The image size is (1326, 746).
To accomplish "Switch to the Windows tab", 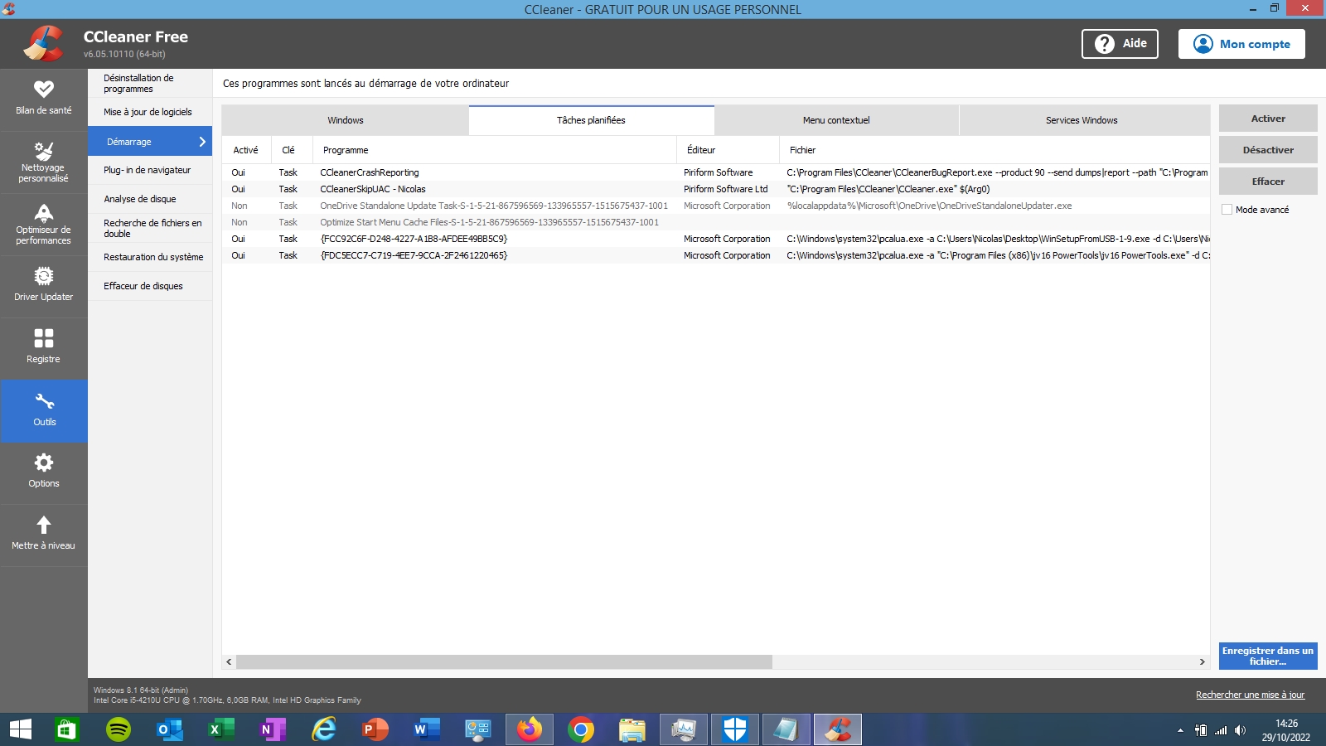I will point(346,120).
